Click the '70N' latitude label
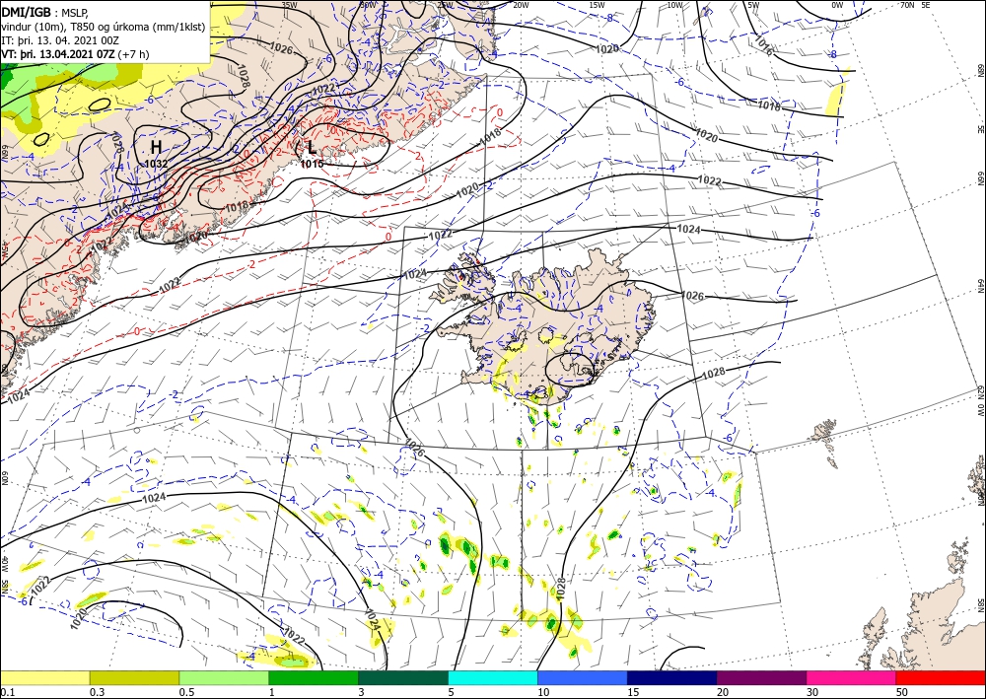Viewport: 986px width, 699px height. click(x=907, y=5)
